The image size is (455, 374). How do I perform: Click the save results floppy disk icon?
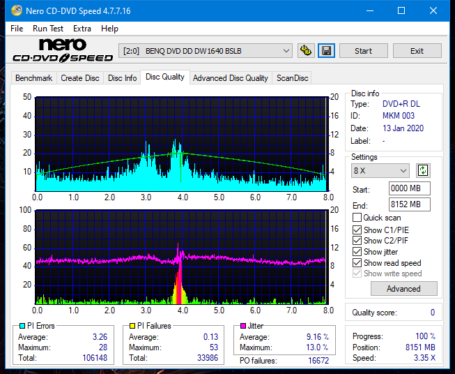click(326, 51)
